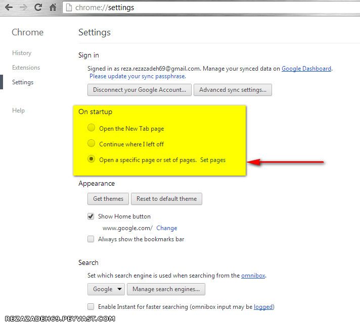
Task: Click the Set pages link
Action: 213,160
